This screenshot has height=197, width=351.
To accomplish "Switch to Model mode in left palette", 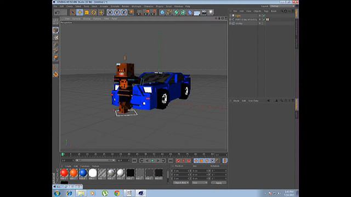I will 56,30.
